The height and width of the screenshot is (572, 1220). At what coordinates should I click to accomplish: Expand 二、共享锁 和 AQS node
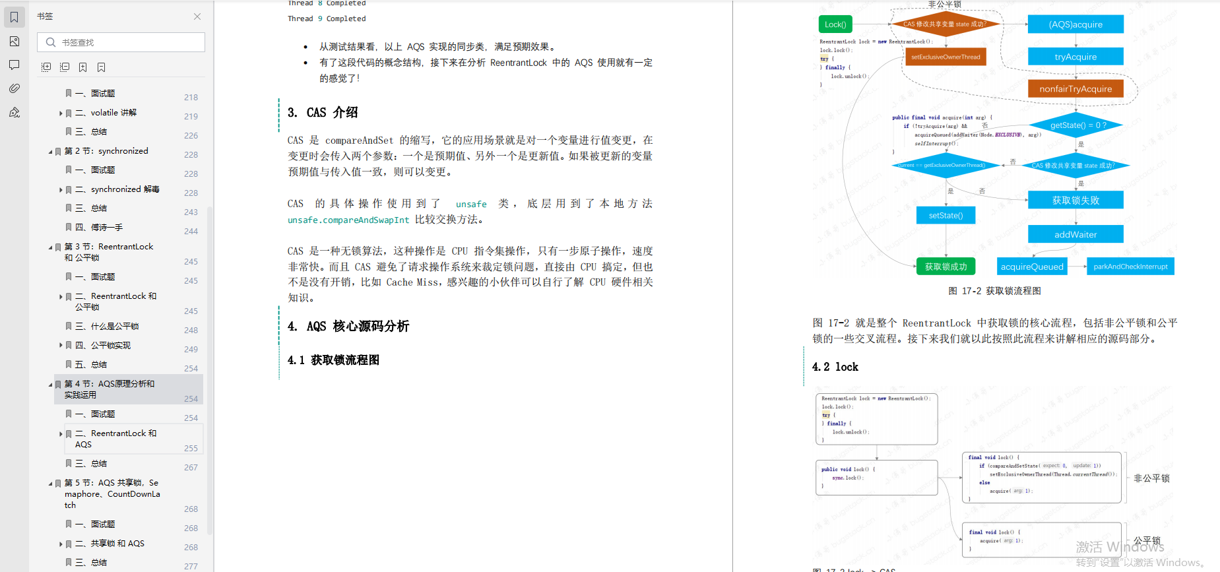point(61,544)
